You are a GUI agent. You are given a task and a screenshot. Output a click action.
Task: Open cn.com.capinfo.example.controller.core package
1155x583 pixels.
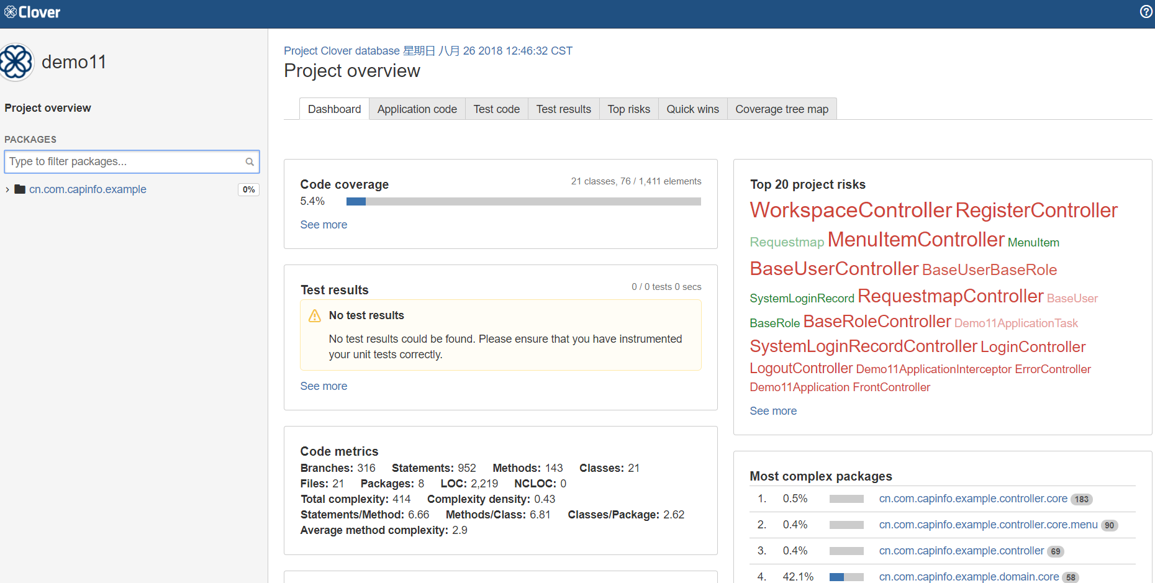(x=973, y=499)
